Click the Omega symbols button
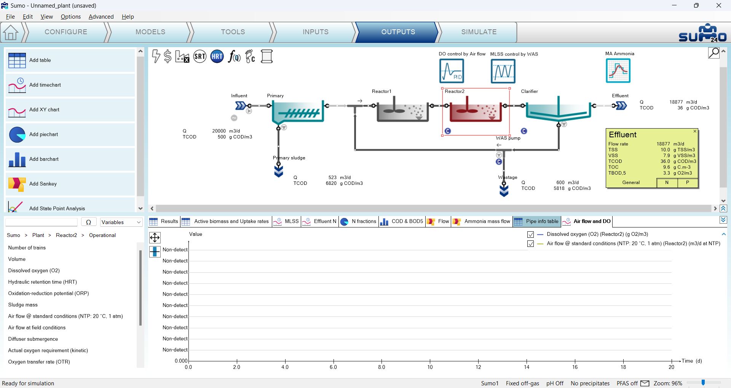 (88, 222)
